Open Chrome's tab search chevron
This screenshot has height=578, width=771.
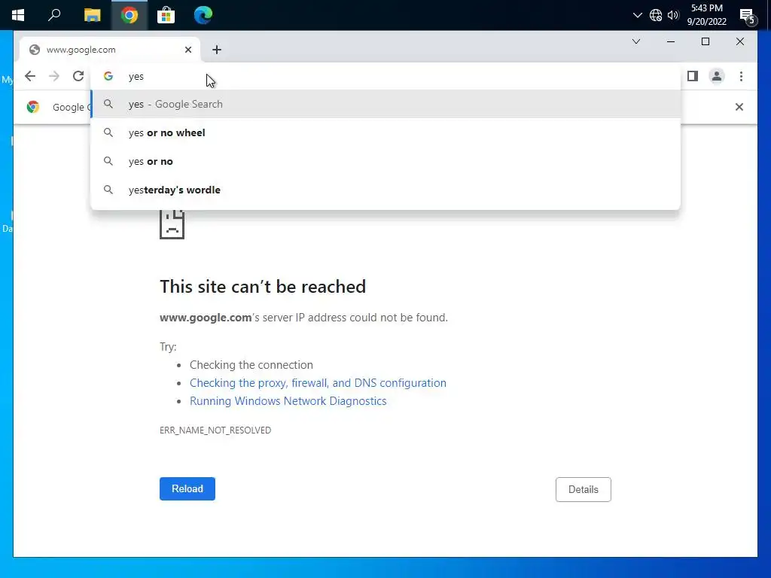(x=635, y=42)
